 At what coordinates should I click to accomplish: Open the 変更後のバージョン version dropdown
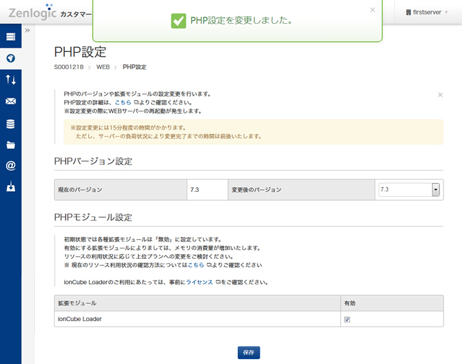(409, 190)
